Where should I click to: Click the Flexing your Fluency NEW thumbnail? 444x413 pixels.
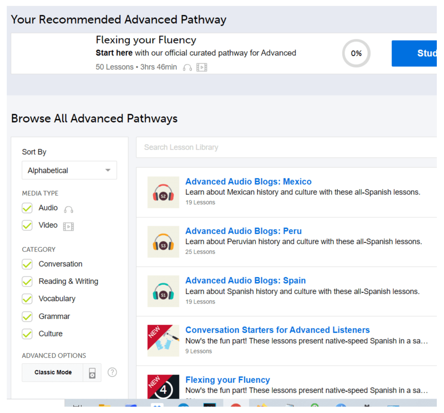point(163,387)
